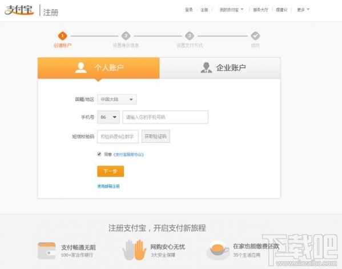Click the businessman icon on 企业账户 tab

pyautogui.click(x=206, y=67)
